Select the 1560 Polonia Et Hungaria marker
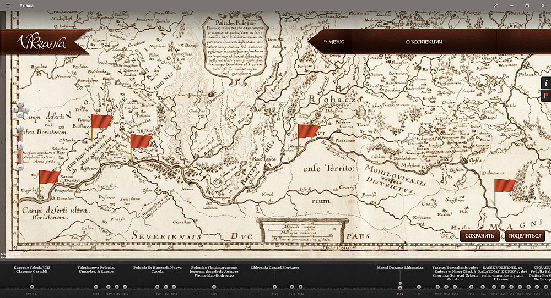 coord(157,287)
